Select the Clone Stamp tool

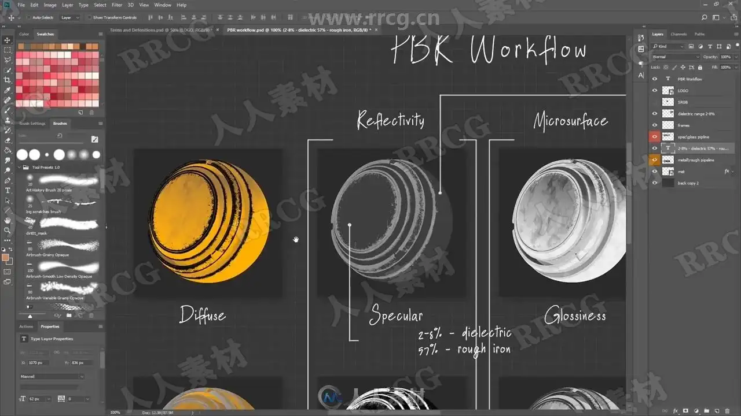(8, 120)
